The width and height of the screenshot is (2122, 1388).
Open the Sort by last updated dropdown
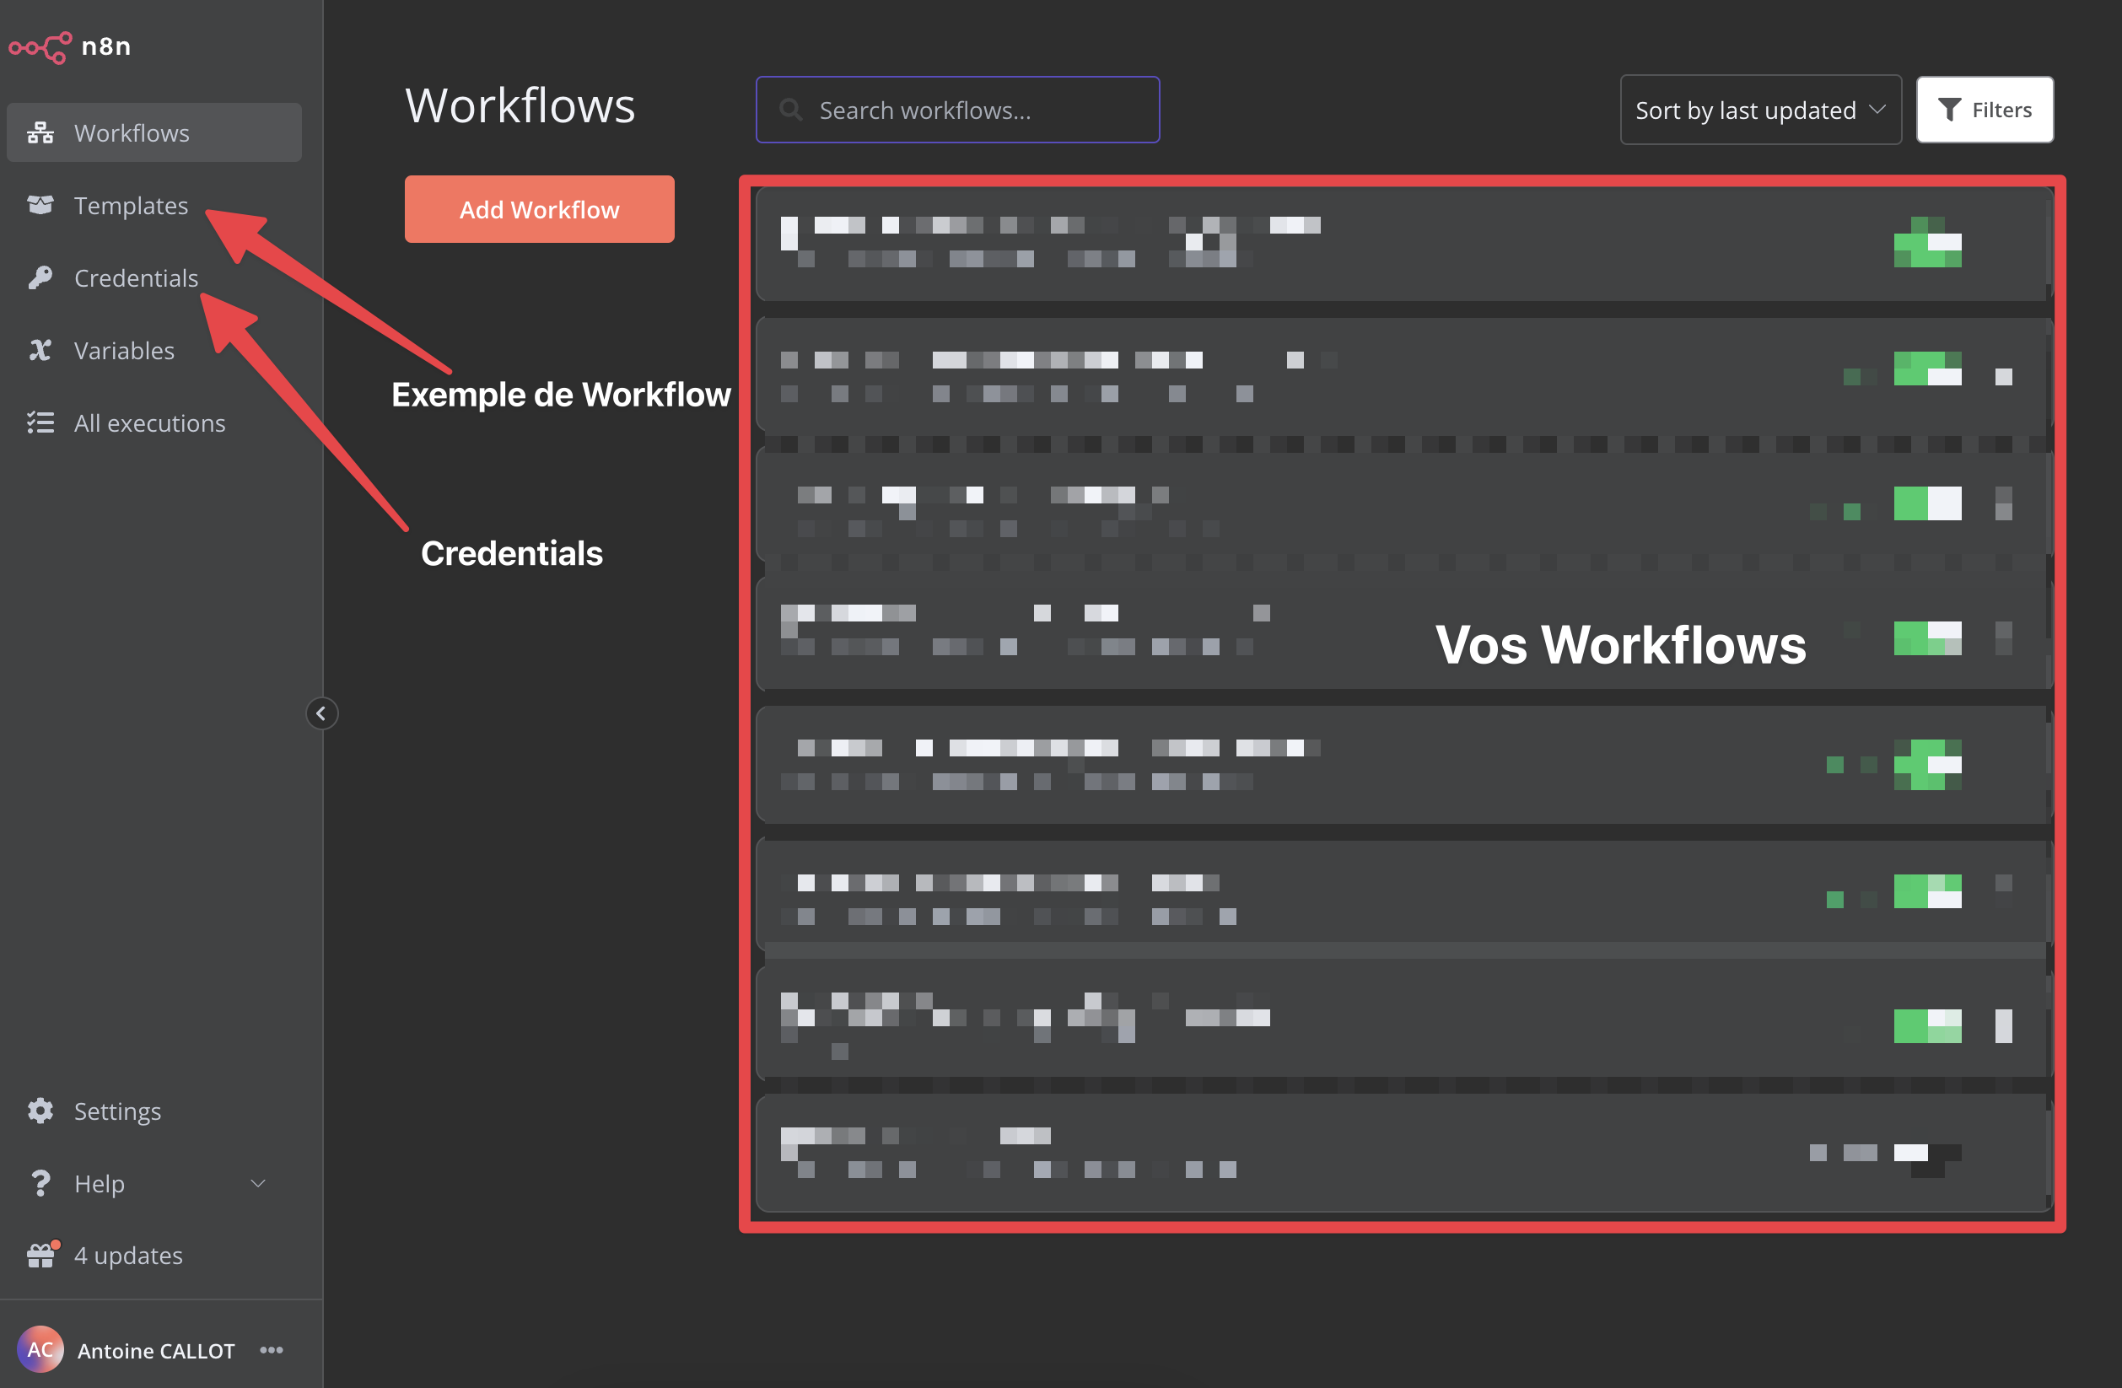1759,110
